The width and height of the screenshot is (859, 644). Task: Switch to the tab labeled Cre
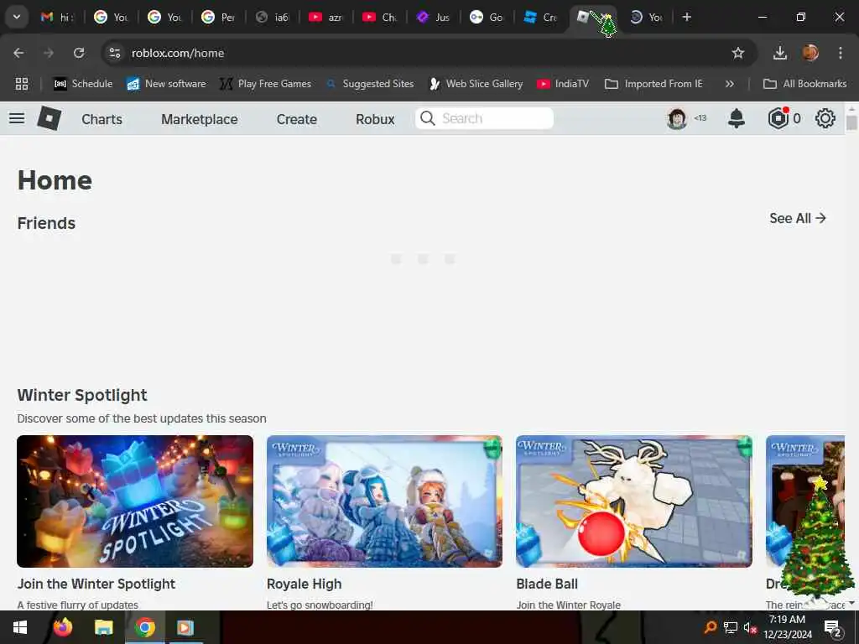[540, 17]
